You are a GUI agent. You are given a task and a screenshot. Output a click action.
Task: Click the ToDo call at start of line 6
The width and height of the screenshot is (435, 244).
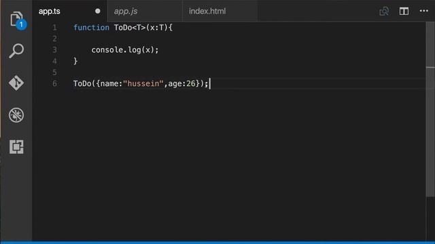tap(82, 83)
